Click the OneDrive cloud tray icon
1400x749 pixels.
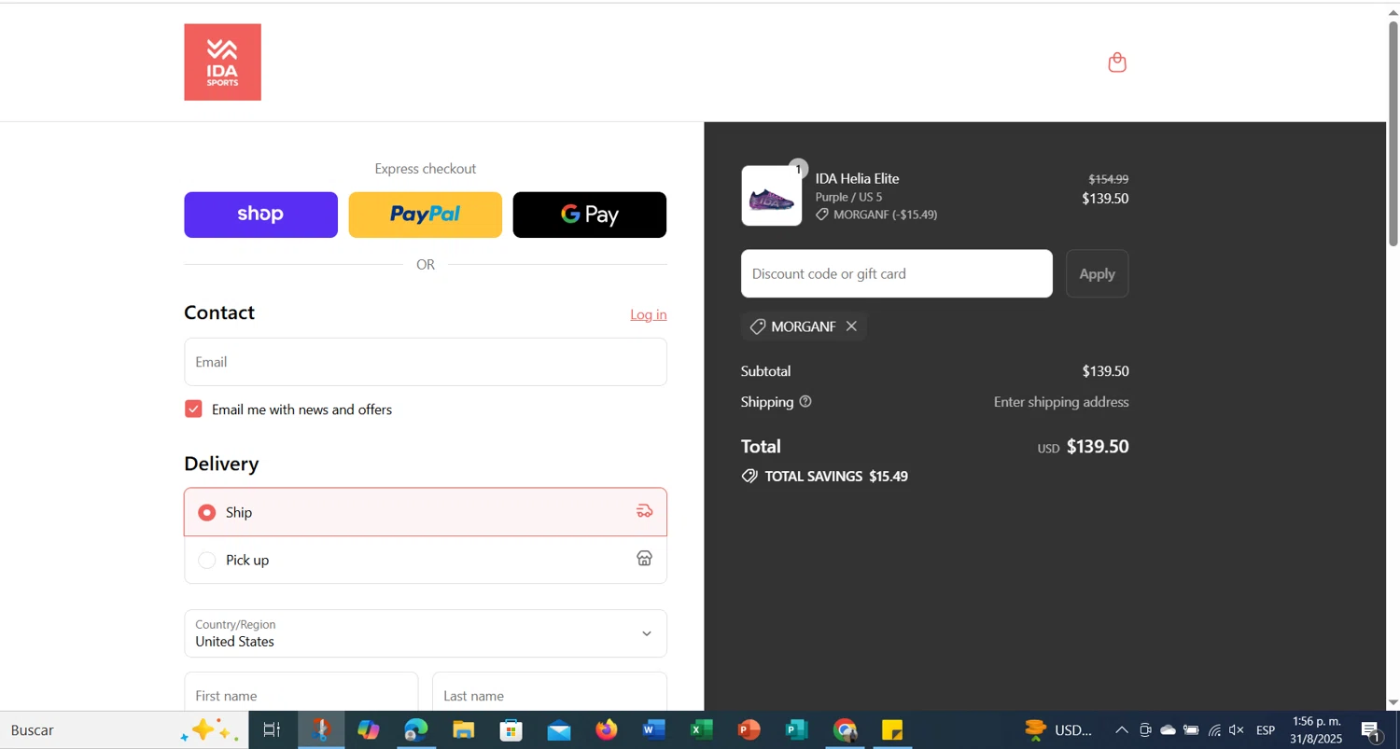(1168, 730)
